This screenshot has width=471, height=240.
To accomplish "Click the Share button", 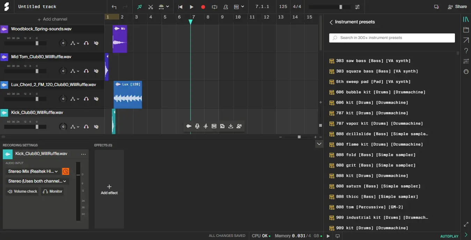I will pyautogui.click(x=457, y=7).
